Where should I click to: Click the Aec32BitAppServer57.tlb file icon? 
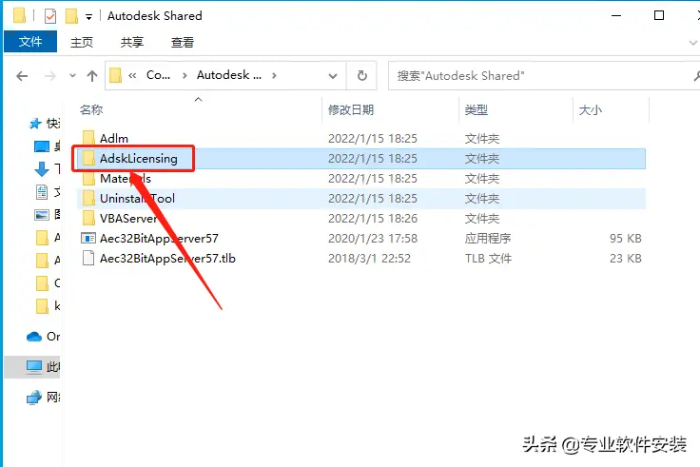[88, 258]
